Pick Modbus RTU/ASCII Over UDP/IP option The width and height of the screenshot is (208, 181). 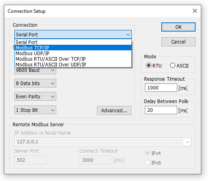pyautogui.click(x=73, y=64)
